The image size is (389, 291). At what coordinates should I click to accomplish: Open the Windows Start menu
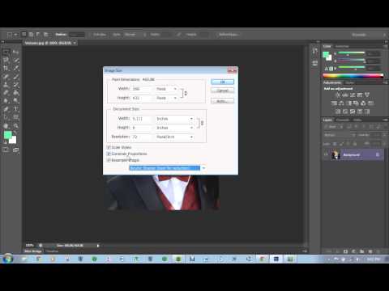8,259
